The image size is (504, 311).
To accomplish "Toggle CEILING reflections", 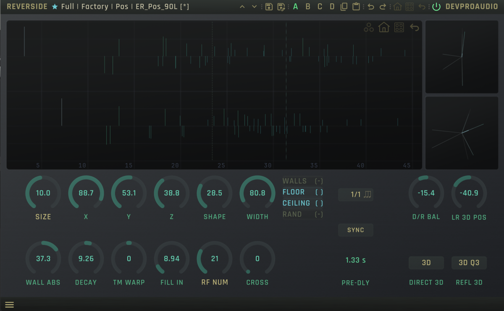I will point(303,203).
